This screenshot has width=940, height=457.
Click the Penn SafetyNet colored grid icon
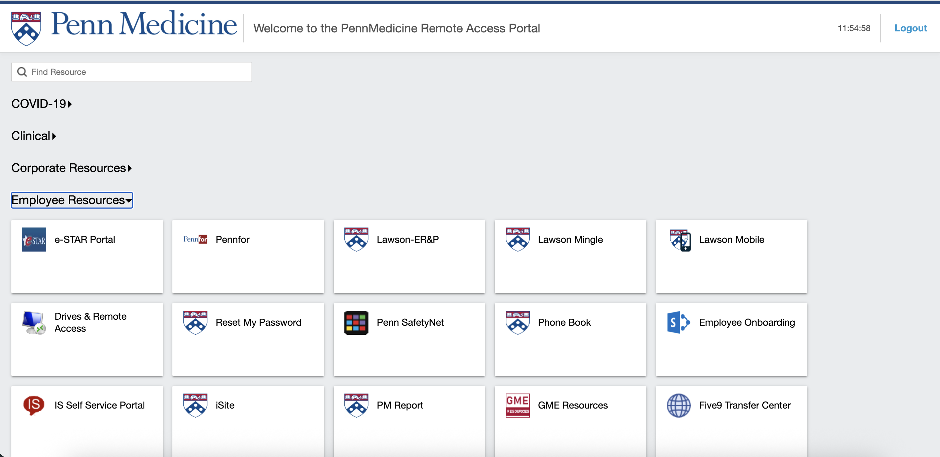click(356, 323)
